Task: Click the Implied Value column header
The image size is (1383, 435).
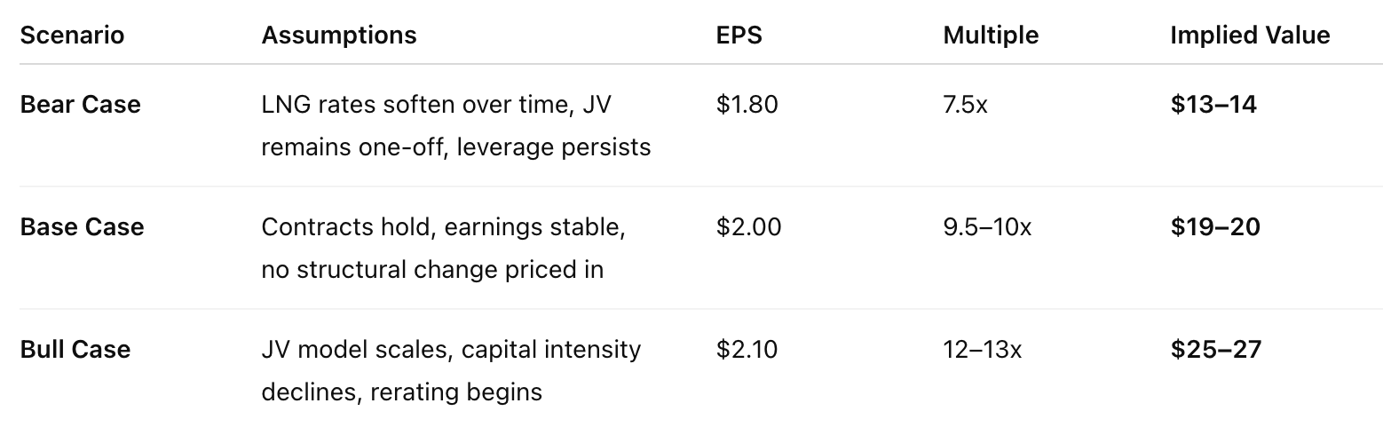Action: tap(1249, 36)
